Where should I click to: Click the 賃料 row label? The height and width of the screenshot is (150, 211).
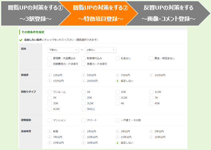click(x=24, y=49)
